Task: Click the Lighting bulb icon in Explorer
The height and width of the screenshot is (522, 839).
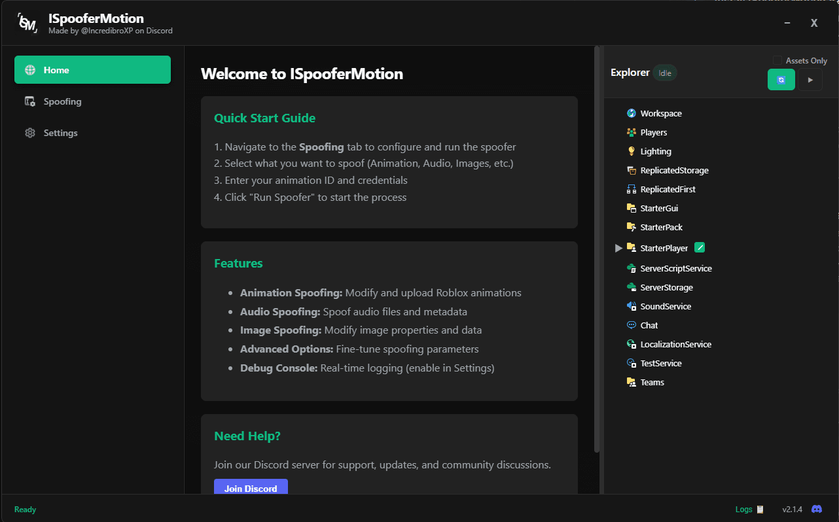Action: coord(631,150)
